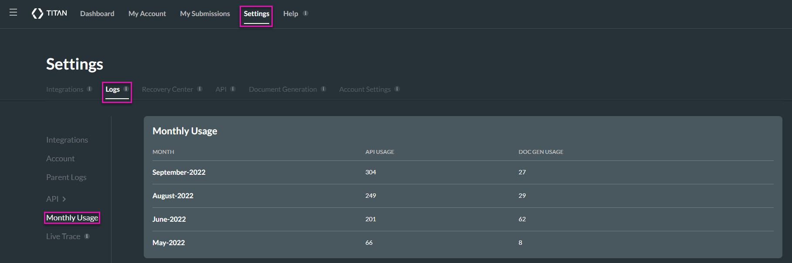Select the May-2022 row label
792x263 pixels.
coord(169,243)
